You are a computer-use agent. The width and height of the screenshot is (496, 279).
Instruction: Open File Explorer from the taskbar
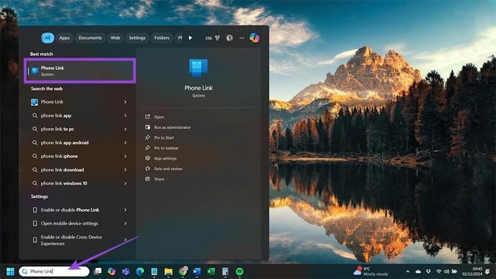tap(168, 272)
